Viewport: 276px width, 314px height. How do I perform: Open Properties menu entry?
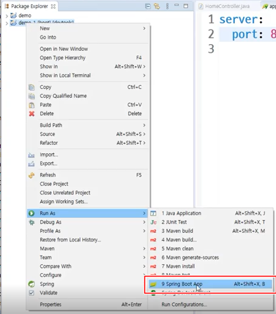(88, 305)
